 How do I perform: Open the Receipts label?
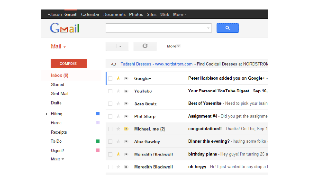click(x=59, y=132)
